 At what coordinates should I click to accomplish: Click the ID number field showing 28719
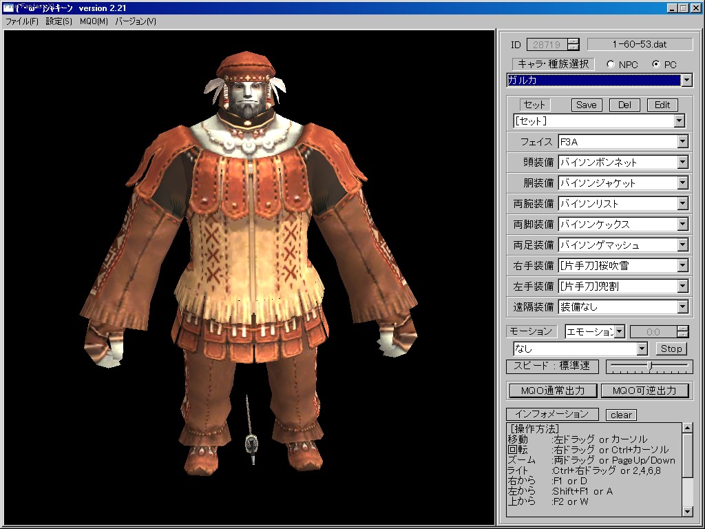pyautogui.click(x=546, y=45)
